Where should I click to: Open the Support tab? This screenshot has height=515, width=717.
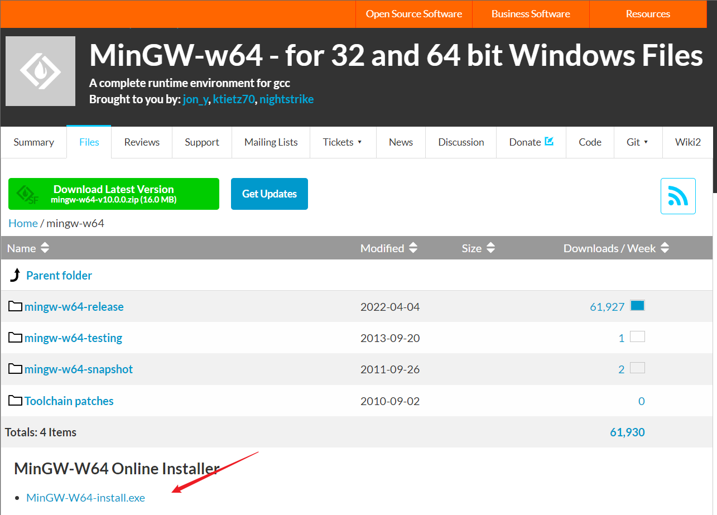coord(202,142)
